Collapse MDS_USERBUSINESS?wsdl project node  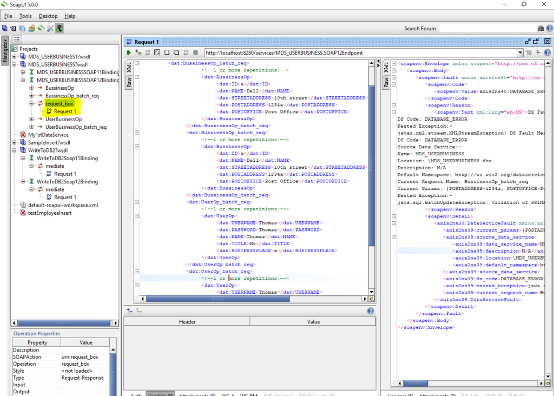point(14,64)
